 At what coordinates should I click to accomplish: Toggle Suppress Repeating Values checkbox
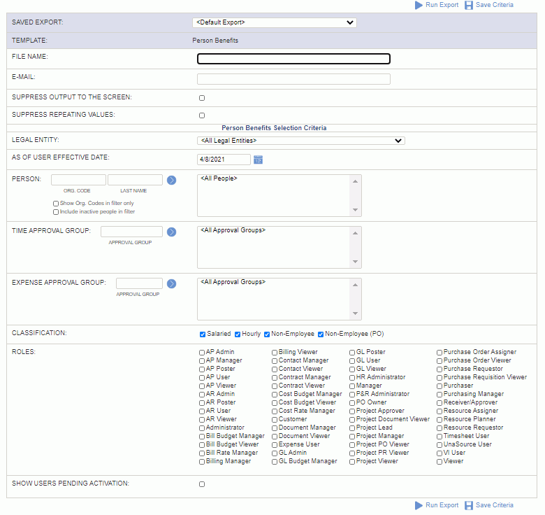(202, 115)
